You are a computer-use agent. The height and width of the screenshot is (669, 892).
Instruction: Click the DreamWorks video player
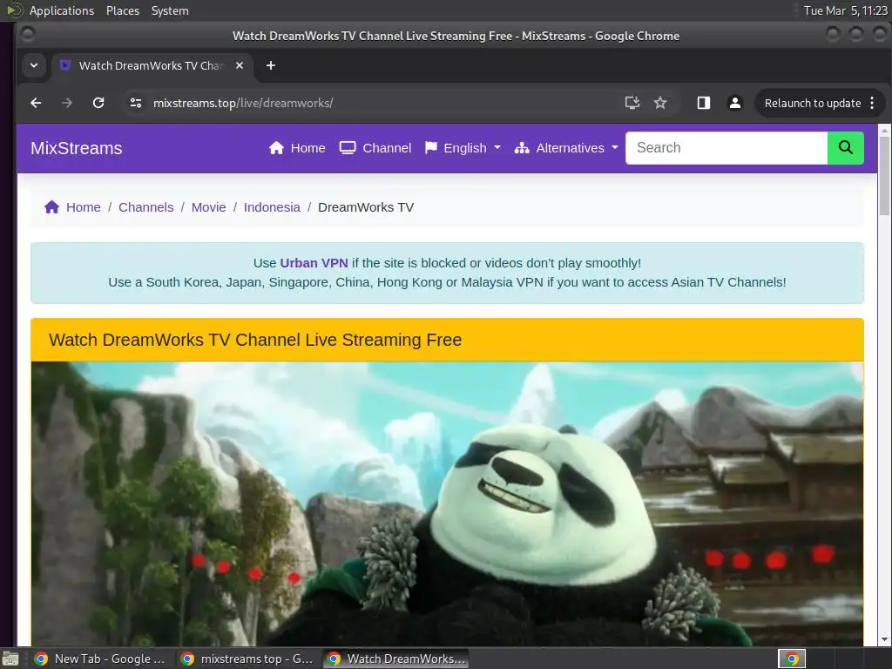[447, 503]
